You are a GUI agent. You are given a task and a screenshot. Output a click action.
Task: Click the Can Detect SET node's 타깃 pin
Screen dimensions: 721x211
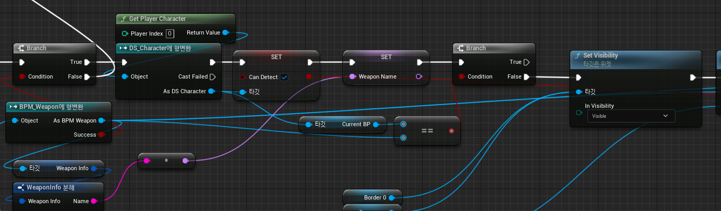[x=242, y=92]
